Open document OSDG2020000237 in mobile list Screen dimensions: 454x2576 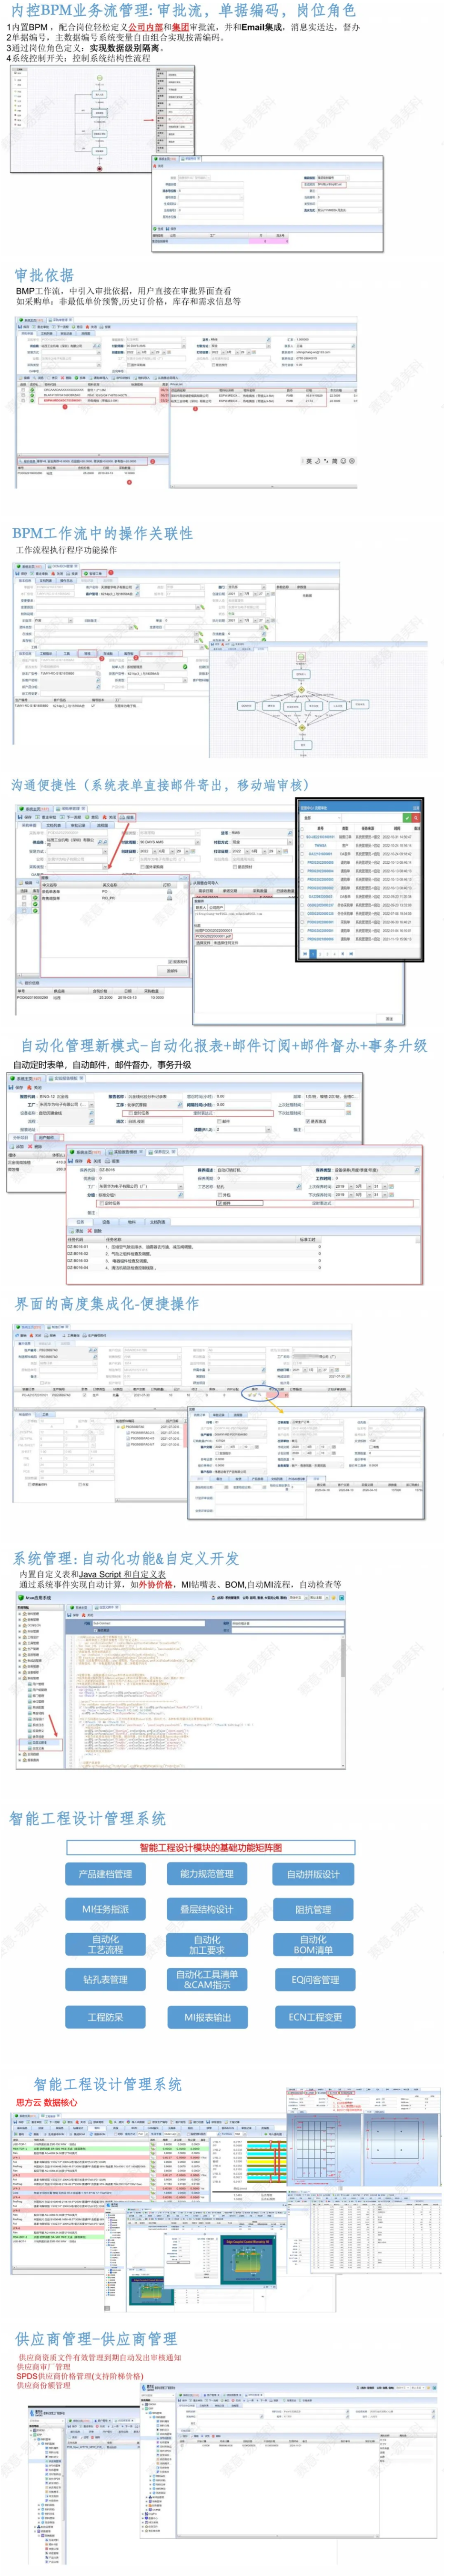[321, 905]
